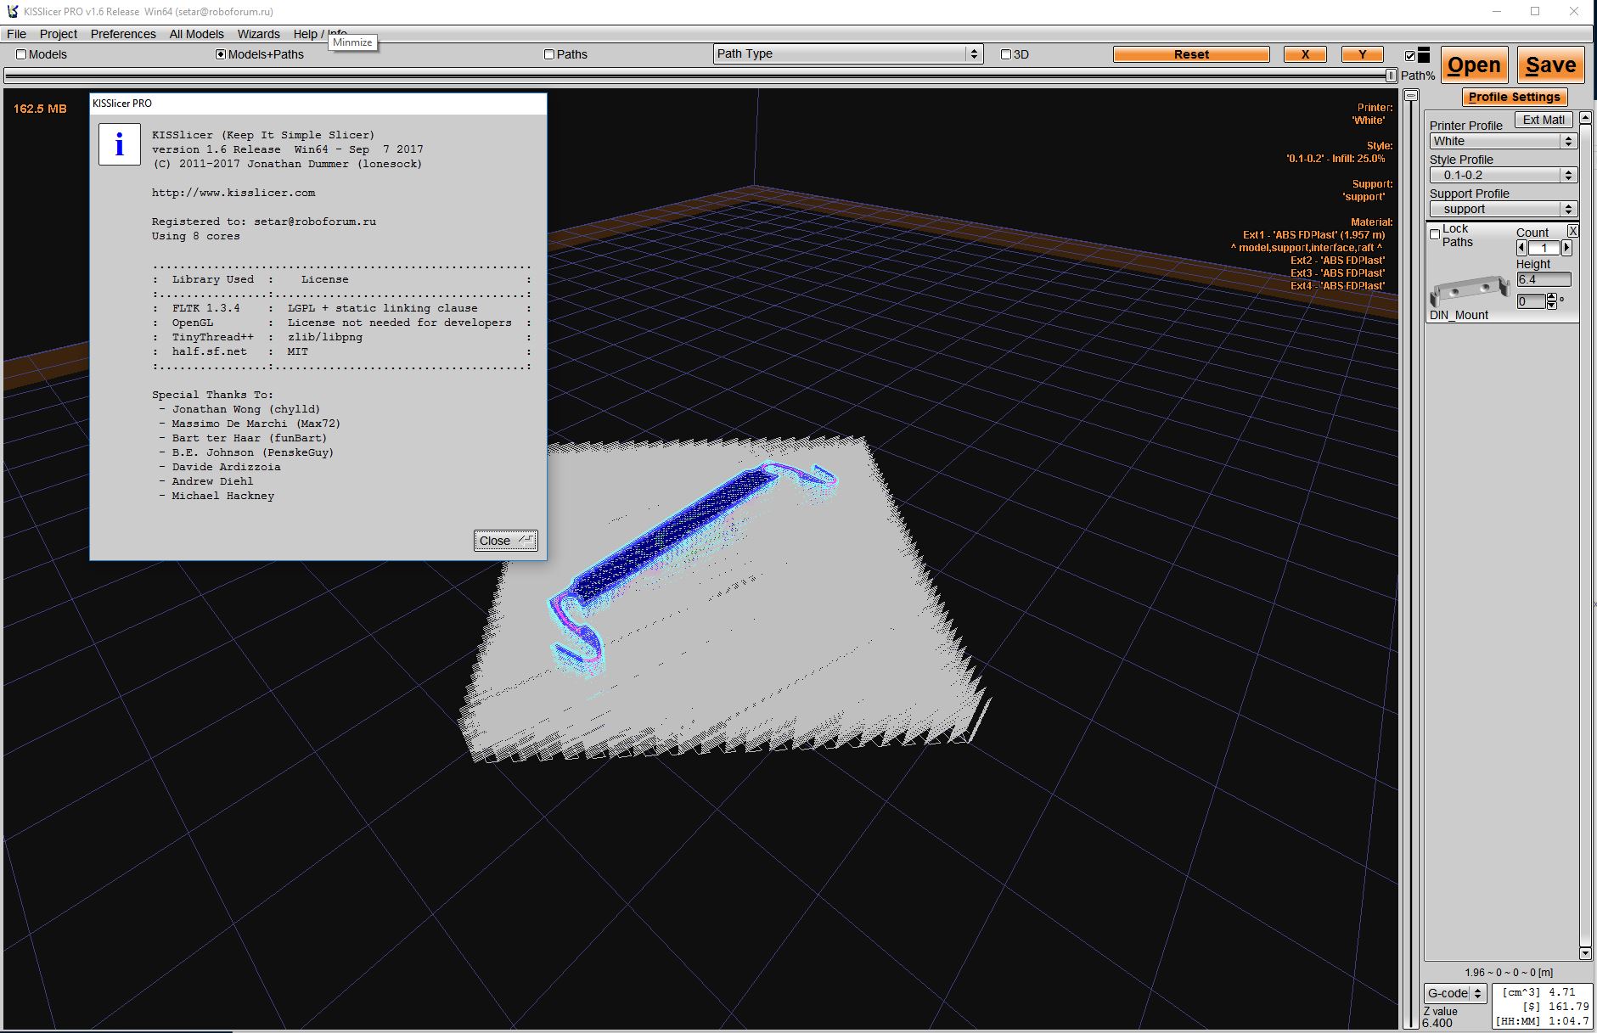The height and width of the screenshot is (1033, 1597).
Task: Click the DIN_Mount model thumbnail
Action: 1470,291
